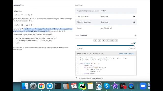Stop the task timeline playback
Image resolution: width=163 pixels, height=91 pixels.
[x=108, y=40]
